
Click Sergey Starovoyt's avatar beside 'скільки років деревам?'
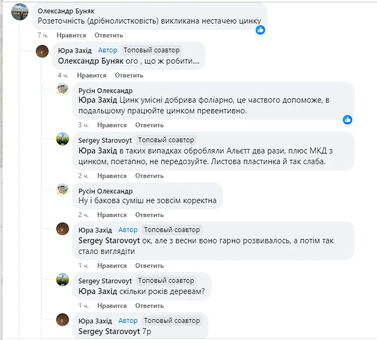pos(63,279)
